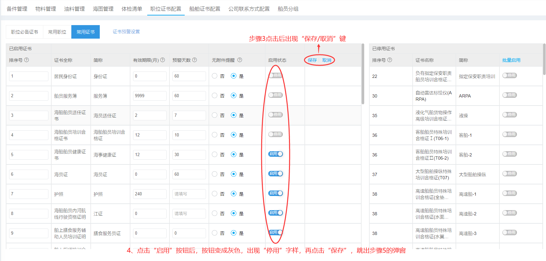Choose 是 radio in 护照 row
546x261 pixels.
pos(234,194)
